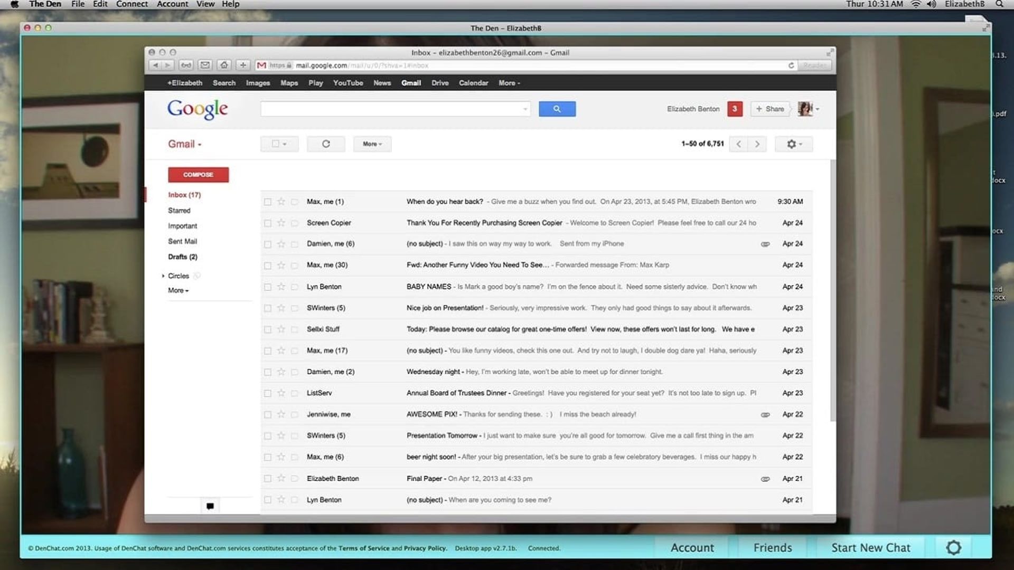Click Start New Chat in DenChat bar

pos(871,548)
